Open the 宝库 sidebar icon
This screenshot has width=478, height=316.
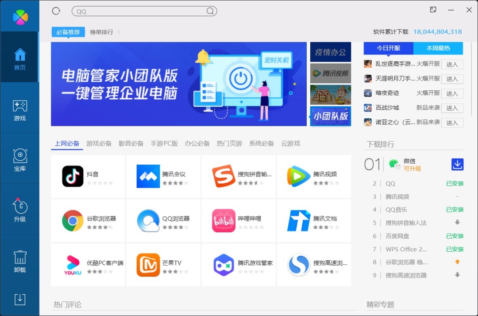point(19,160)
